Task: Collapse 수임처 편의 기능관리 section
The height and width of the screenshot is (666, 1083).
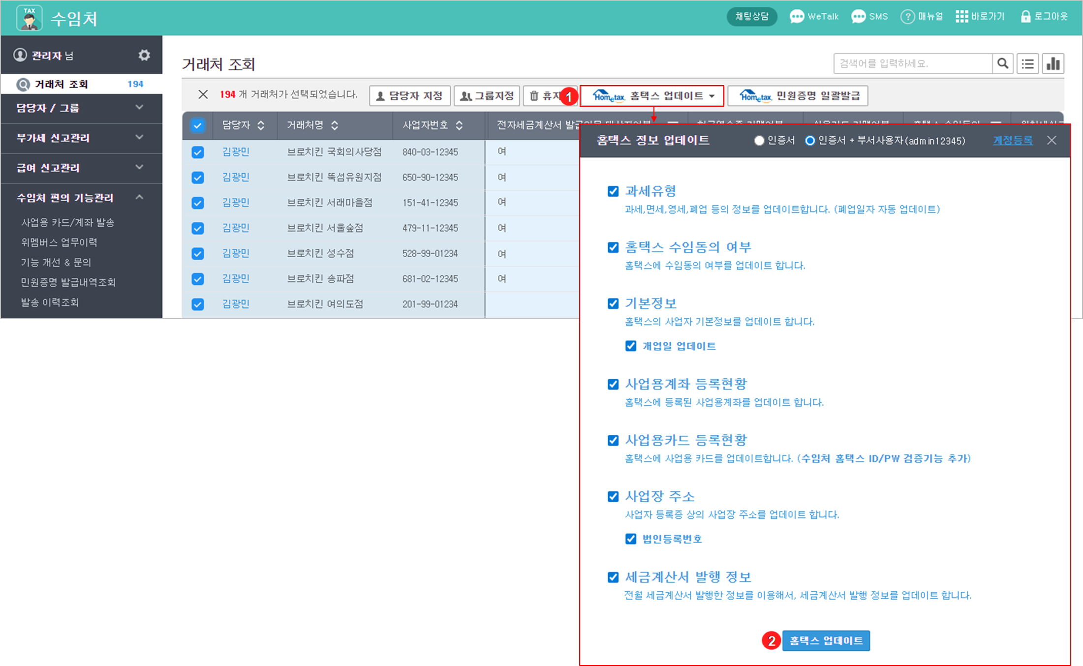Action: [140, 197]
